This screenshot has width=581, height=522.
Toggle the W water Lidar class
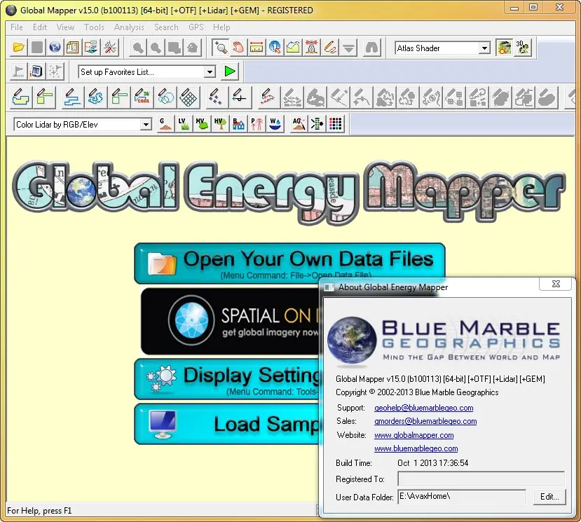pos(275,124)
